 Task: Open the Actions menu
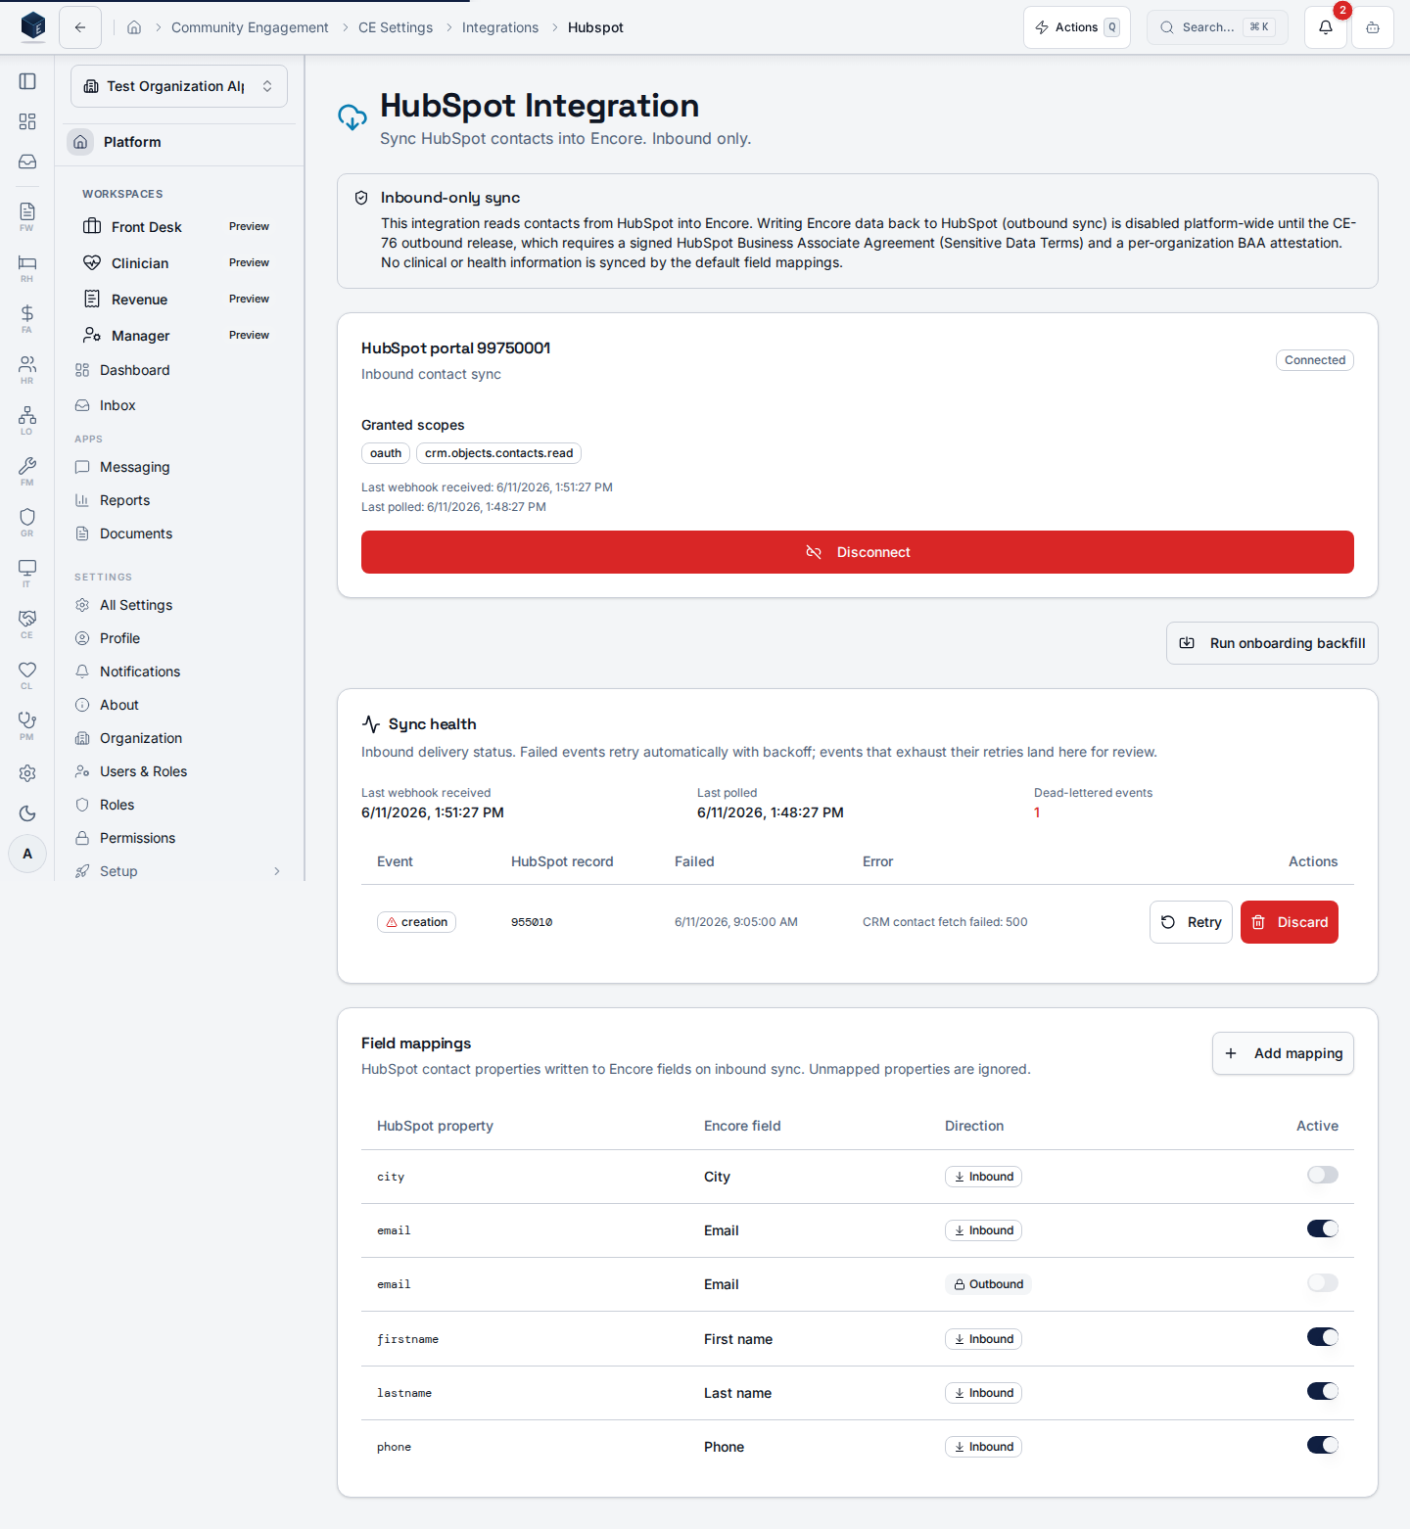pos(1077,27)
